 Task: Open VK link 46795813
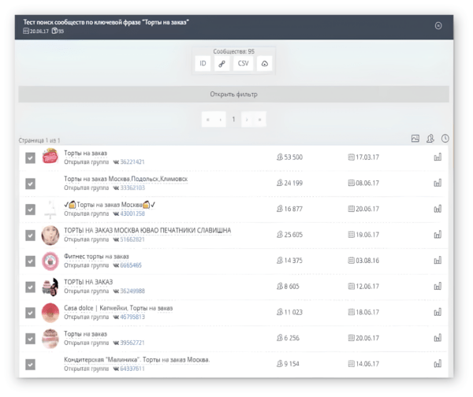(132, 317)
